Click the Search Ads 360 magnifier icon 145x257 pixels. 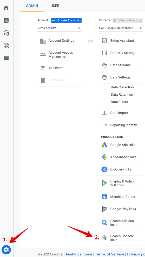(x=104, y=223)
